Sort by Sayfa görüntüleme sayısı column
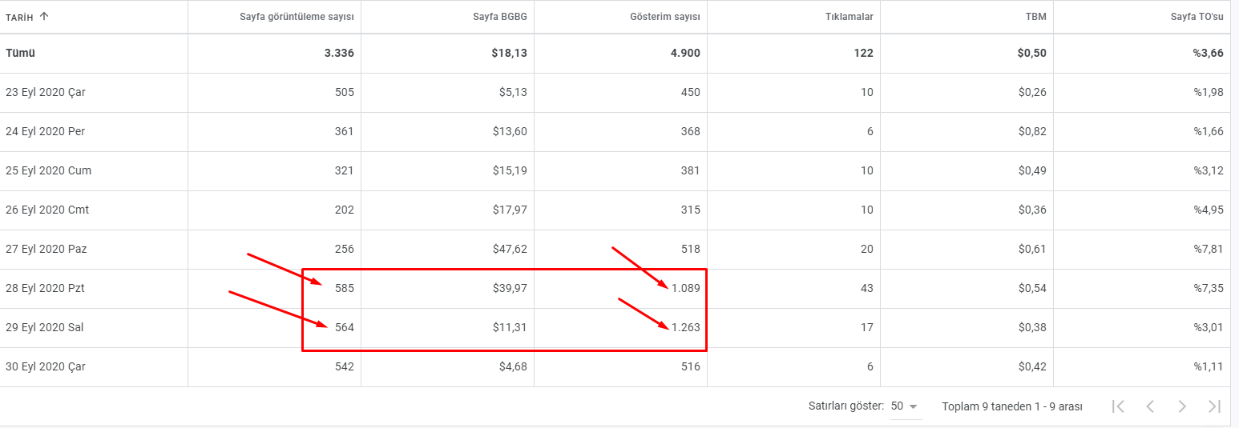The height and width of the screenshot is (428, 1239). pyautogui.click(x=297, y=16)
